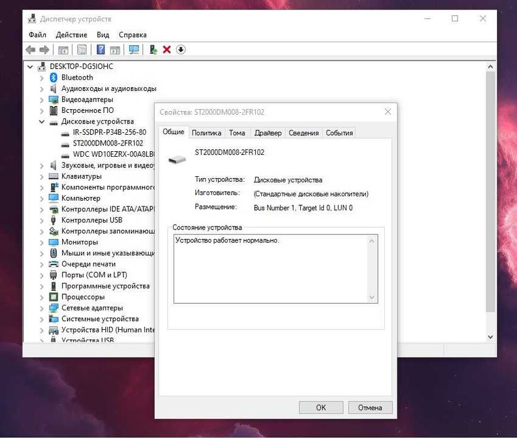Click the Мониторы monitor icon
Screen dimensions: 517x439
[x=53, y=242]
